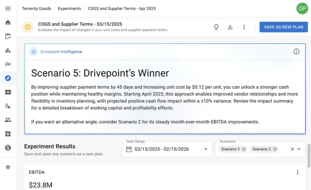Click the dollar billing icon in sidebar
Image resolution: width=311 pixels, height=190 pixels.
(8, 148)
